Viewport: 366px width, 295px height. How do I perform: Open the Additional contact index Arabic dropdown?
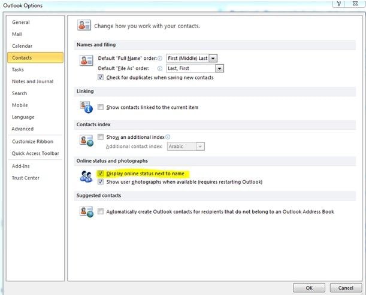200,147
